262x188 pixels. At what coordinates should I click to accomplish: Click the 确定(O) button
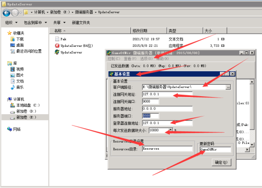(x=221, y=162)
